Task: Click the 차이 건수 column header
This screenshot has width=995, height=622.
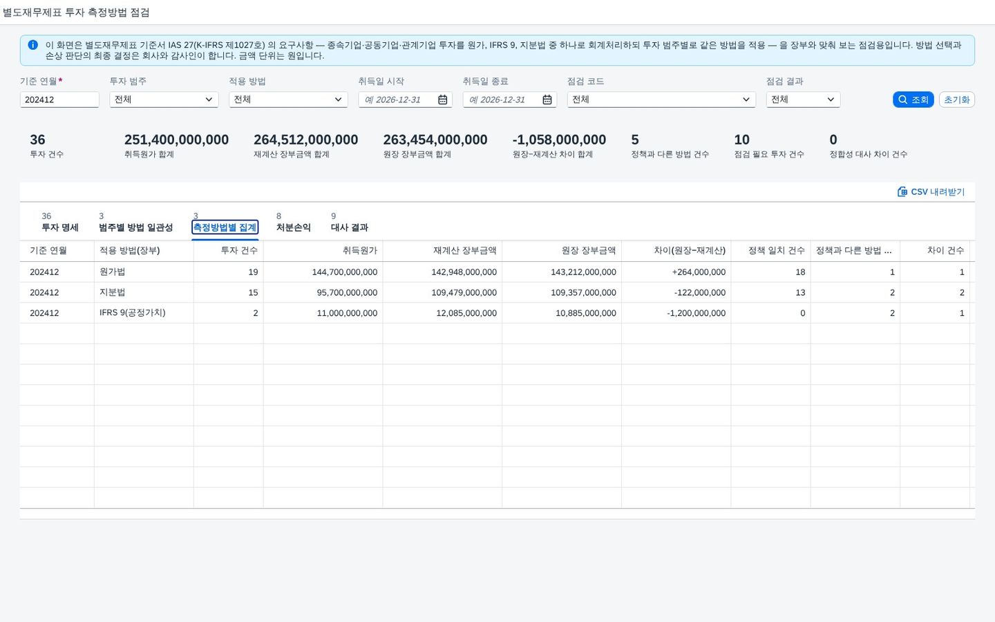Action: [935, 250]
